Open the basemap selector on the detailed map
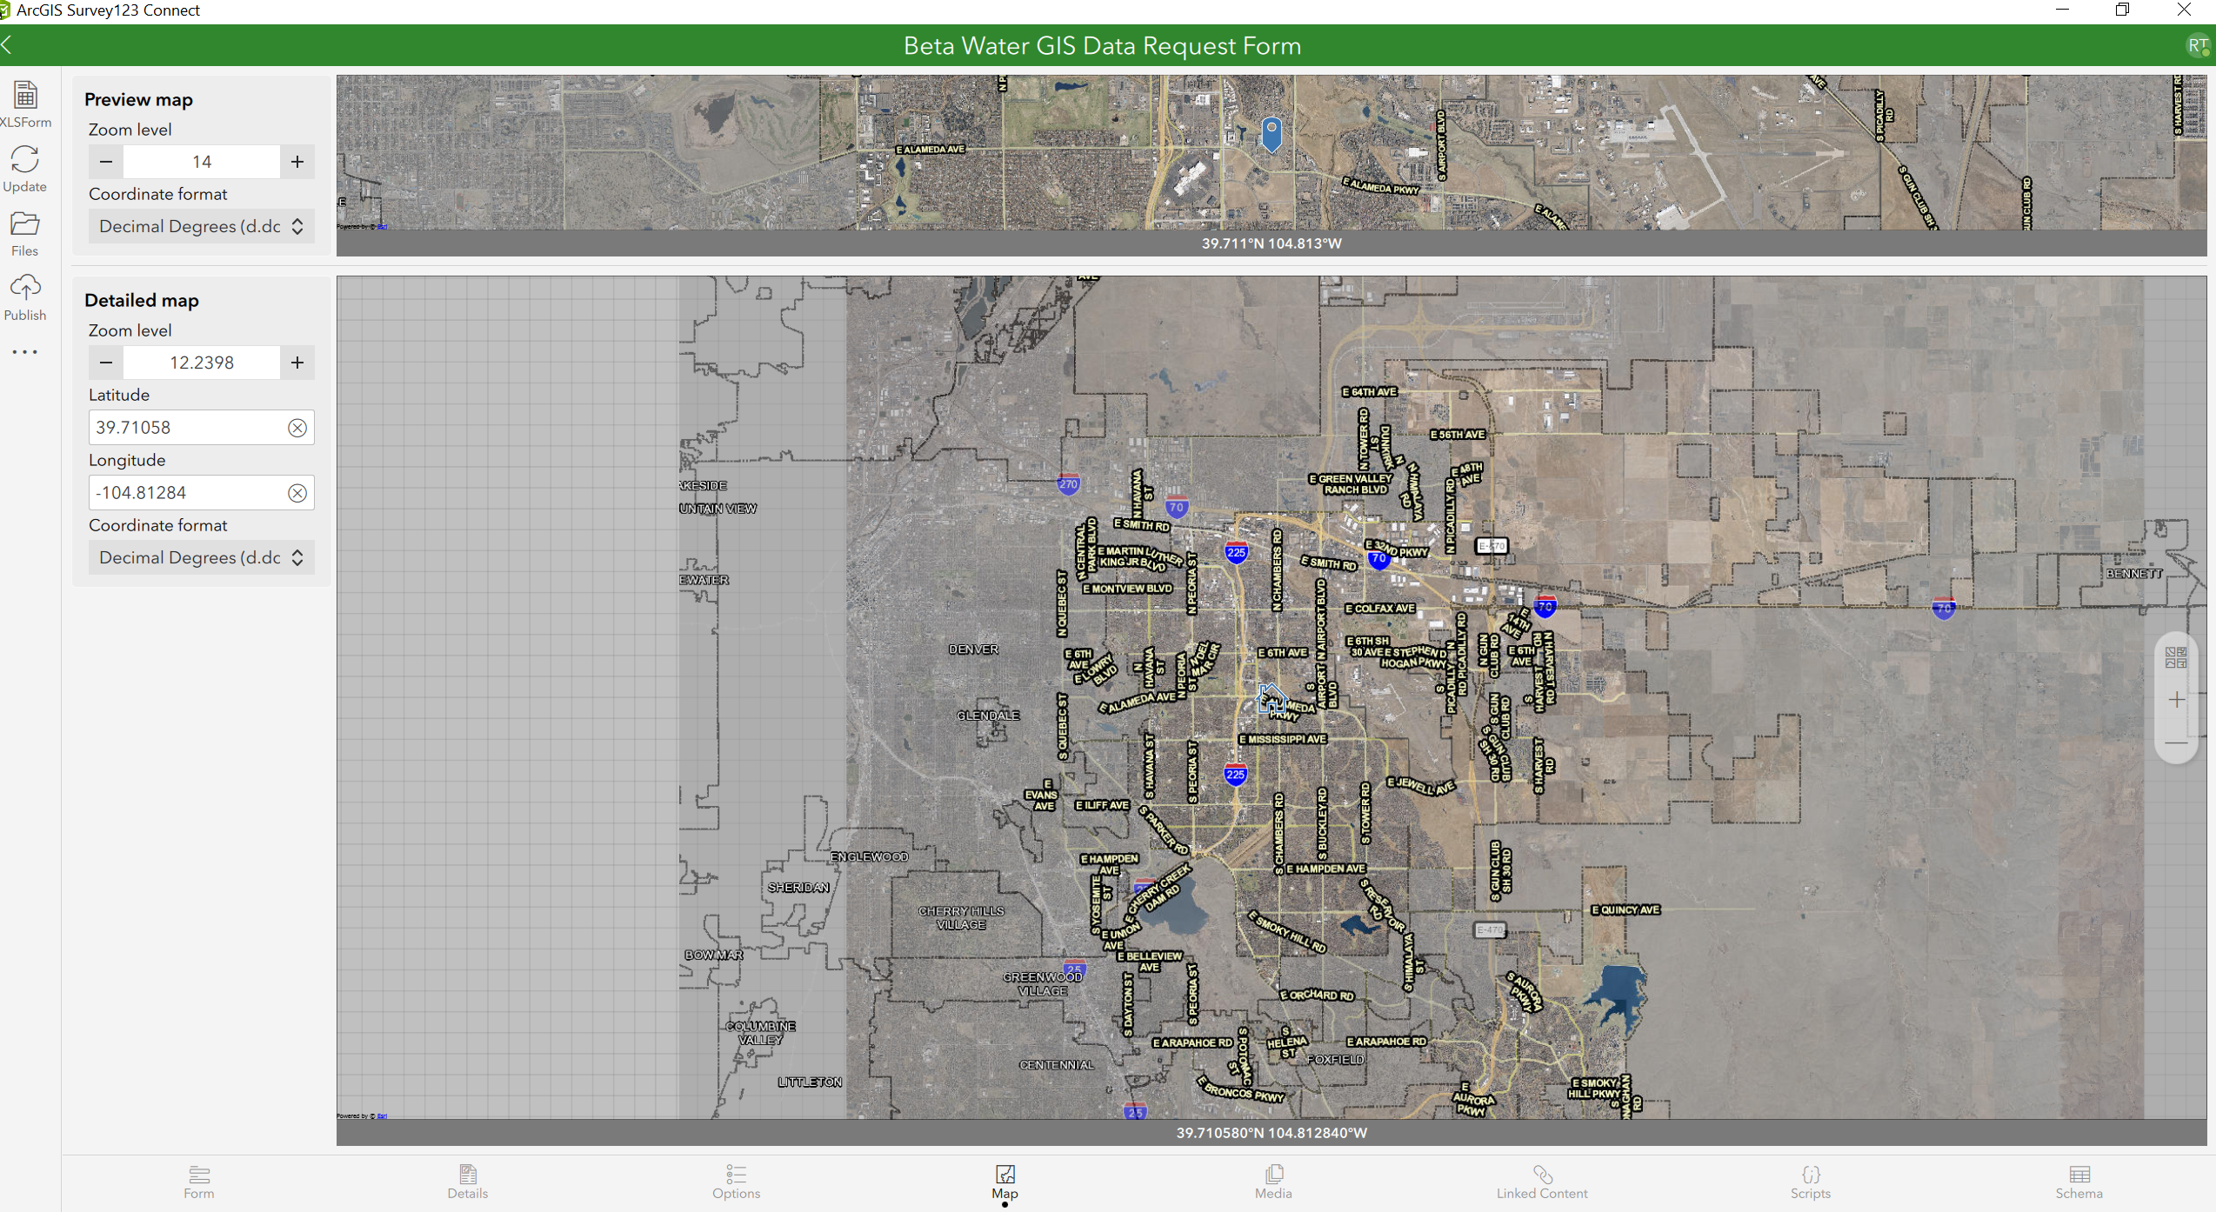This screenshot has height=1212, width=2216. click(x=2177, y=658)
